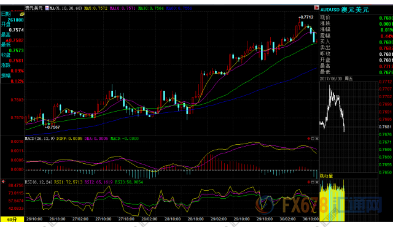Select the 跳动量 tick volume tab
The image size is (393, 227).
click(x=326, y=175)
